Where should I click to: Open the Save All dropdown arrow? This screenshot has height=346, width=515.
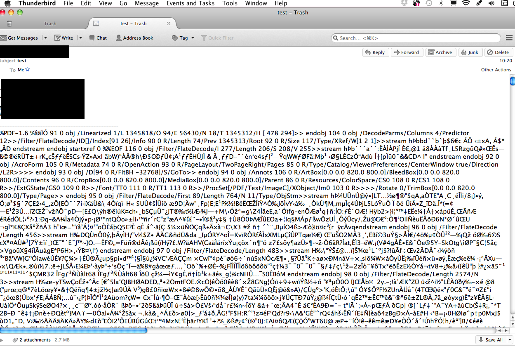pos(509,340)
